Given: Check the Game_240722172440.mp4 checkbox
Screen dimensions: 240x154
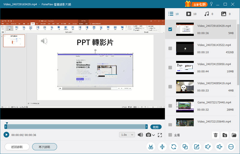Looking at the screenshot, I should 170,106.
